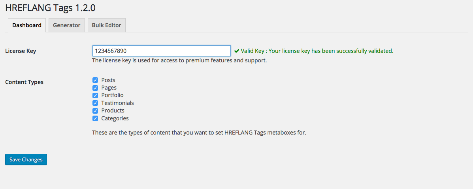Click the word Testimonials beside its checkbox
473x189 pixels.
click(x=117, y=103)
